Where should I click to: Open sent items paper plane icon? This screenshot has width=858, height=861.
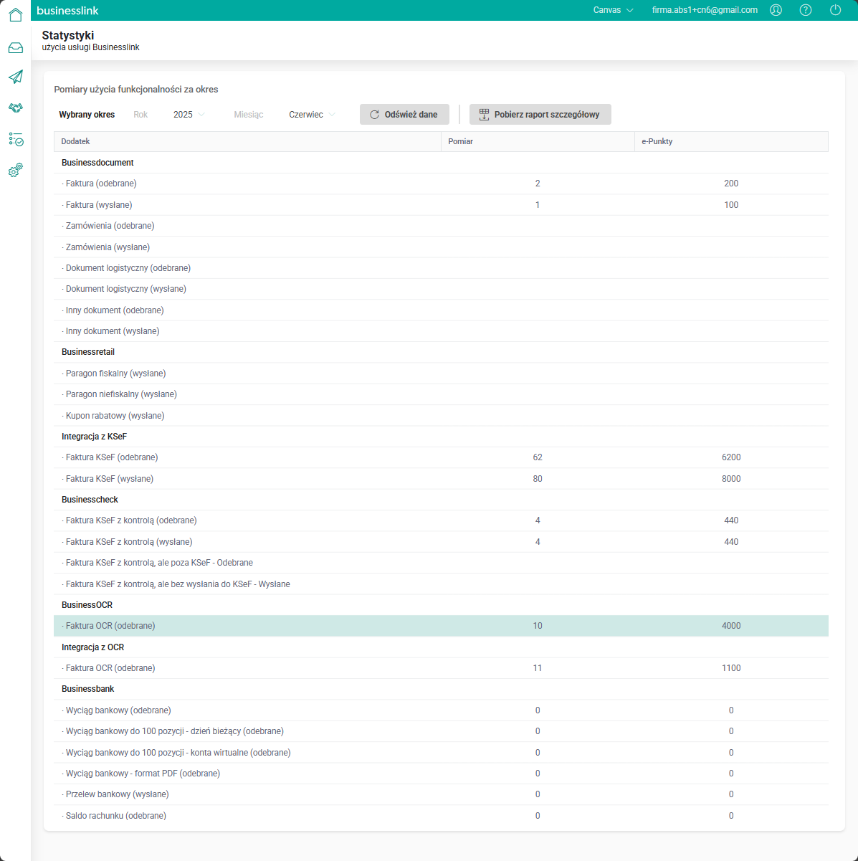(15, 77)
